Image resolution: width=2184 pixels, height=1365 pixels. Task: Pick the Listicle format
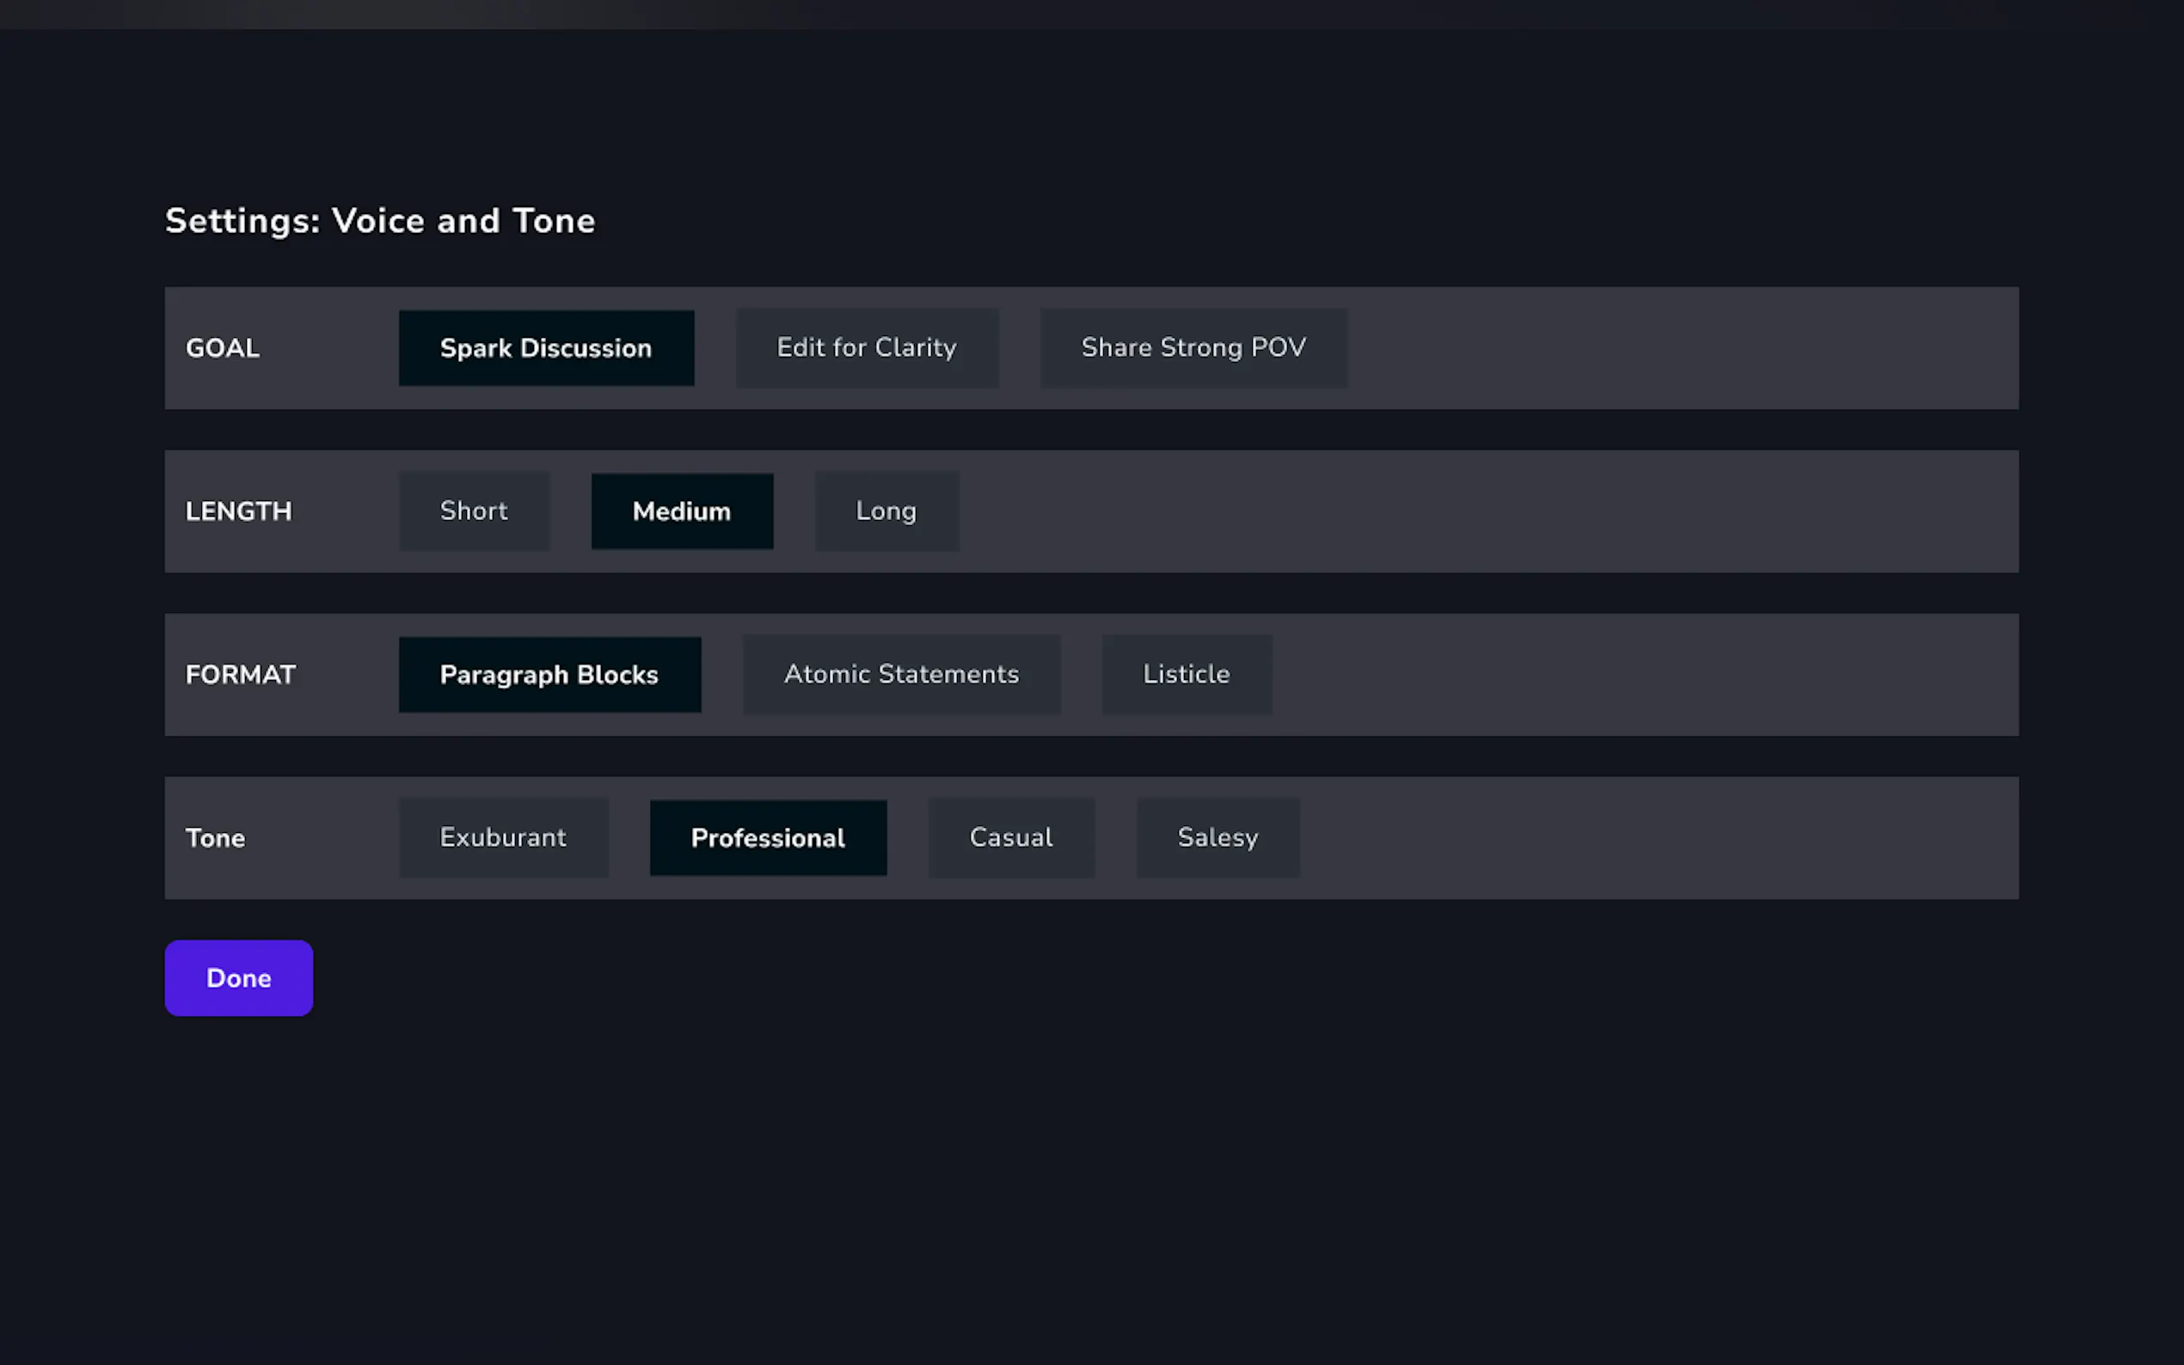(1187, 675)
